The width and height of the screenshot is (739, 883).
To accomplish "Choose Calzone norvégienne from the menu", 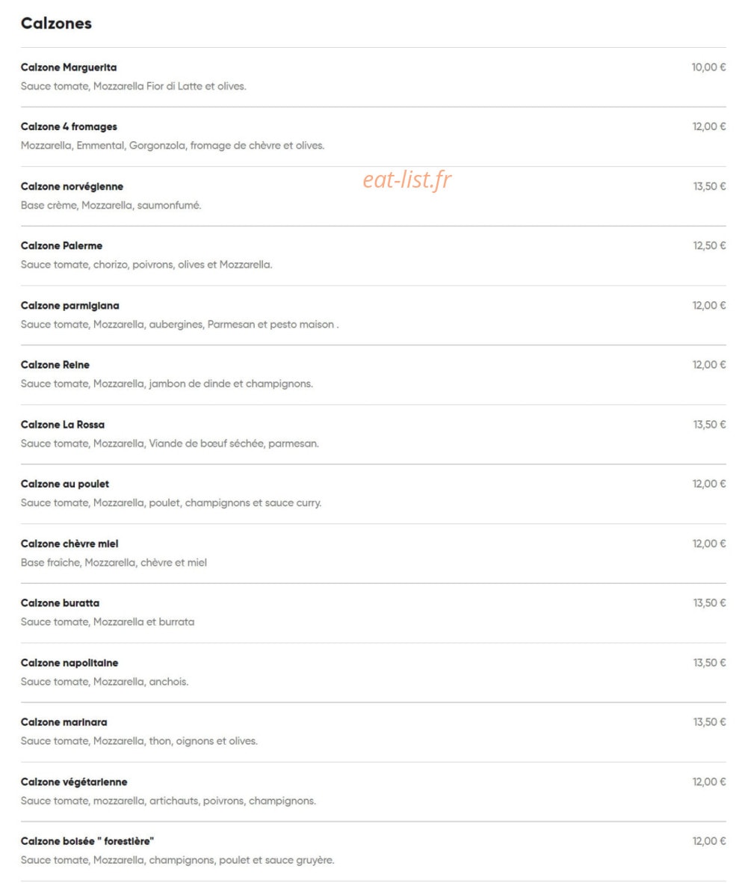I will tap(72, 186).
